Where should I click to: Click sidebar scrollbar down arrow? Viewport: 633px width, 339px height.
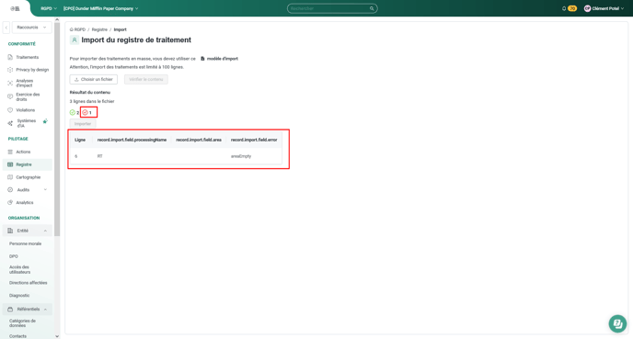point(57,336)
